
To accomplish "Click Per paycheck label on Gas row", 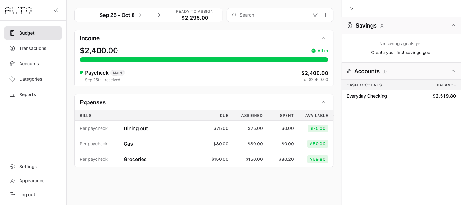I will [93, 144].
